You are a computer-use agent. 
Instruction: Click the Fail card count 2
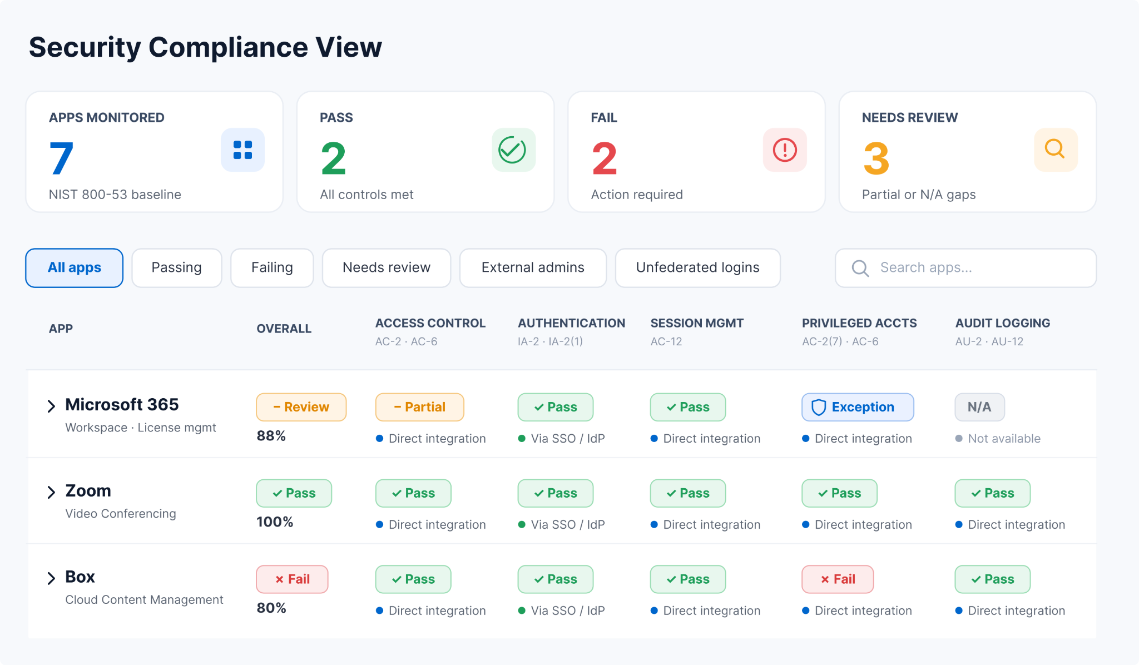(605, 158)
